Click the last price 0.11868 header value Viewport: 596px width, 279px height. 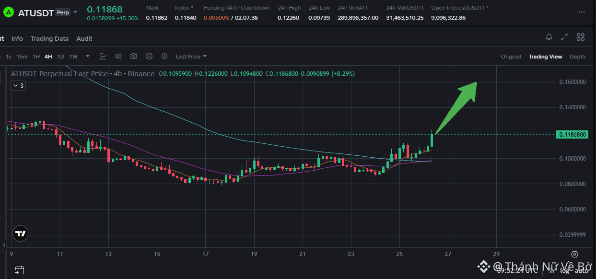(105, 9)
